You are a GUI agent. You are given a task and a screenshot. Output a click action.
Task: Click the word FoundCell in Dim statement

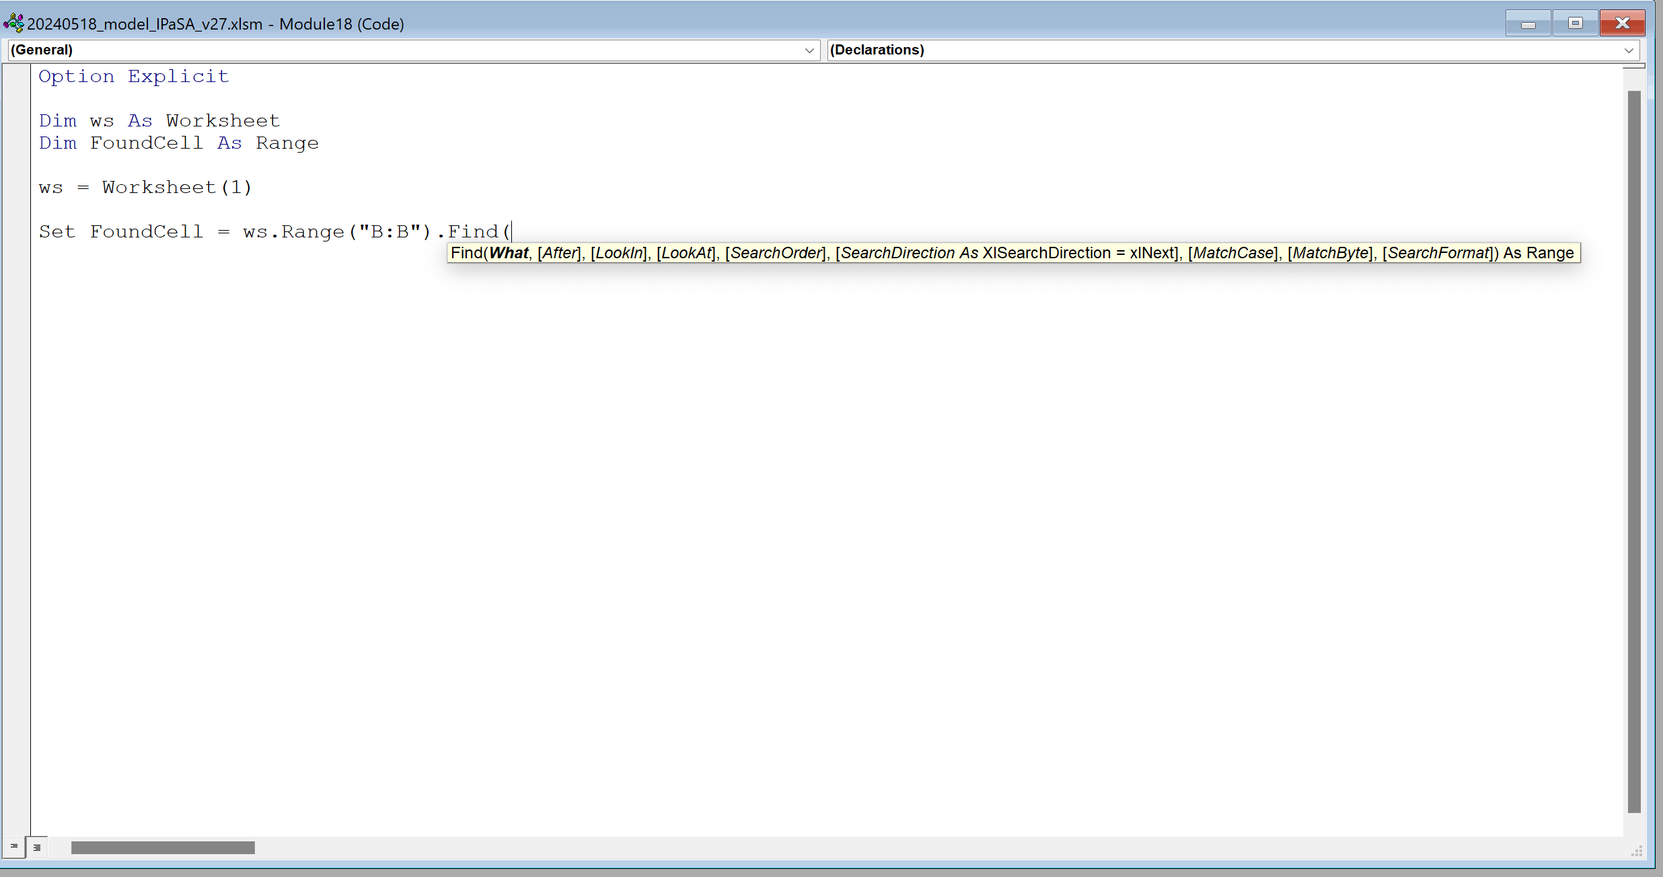(x=146, y=143)
